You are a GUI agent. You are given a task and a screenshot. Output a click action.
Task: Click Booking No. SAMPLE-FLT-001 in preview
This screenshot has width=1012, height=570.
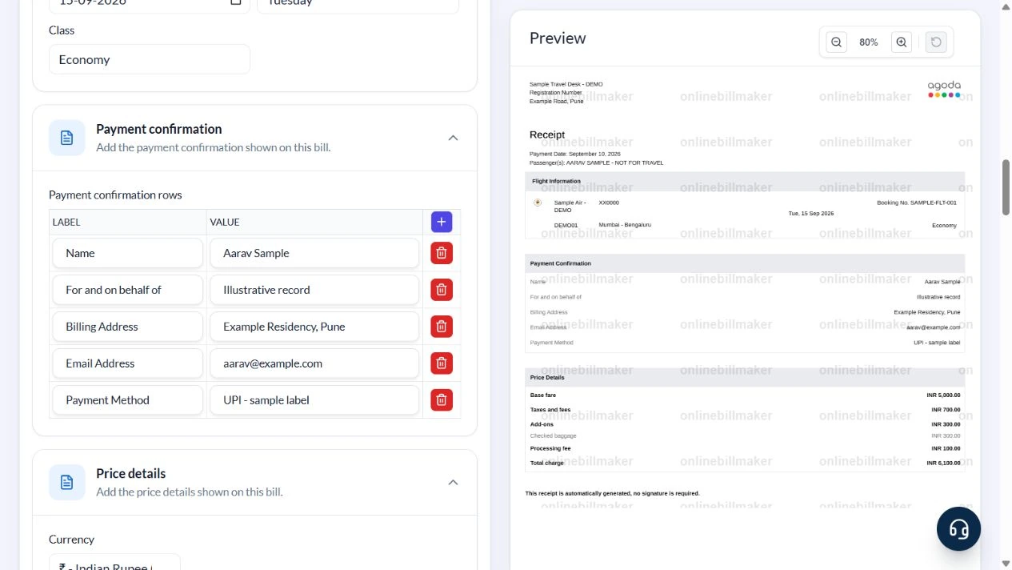click(917, 203)
